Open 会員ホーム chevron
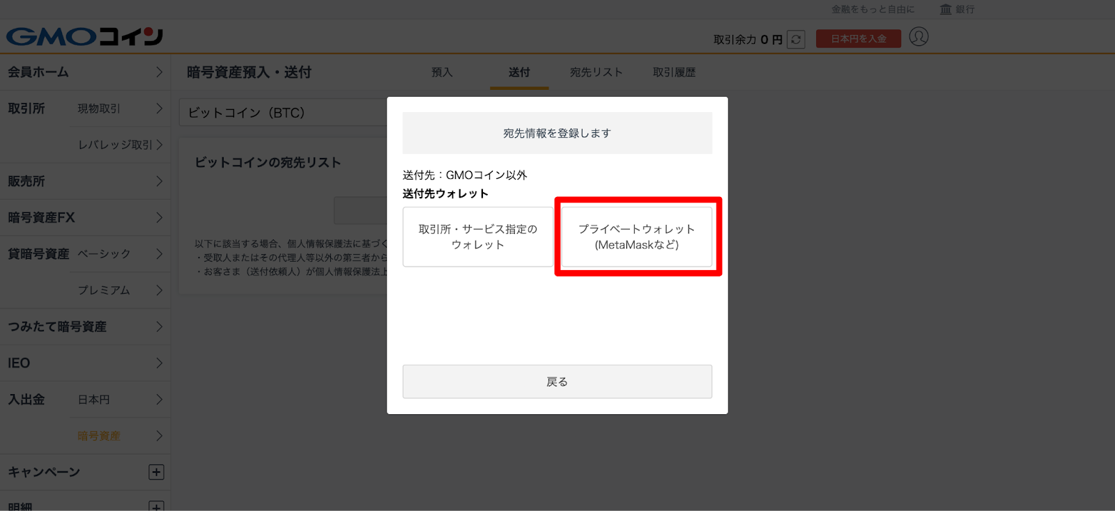This screenshot has height=511, width=1115. point(159,72)
